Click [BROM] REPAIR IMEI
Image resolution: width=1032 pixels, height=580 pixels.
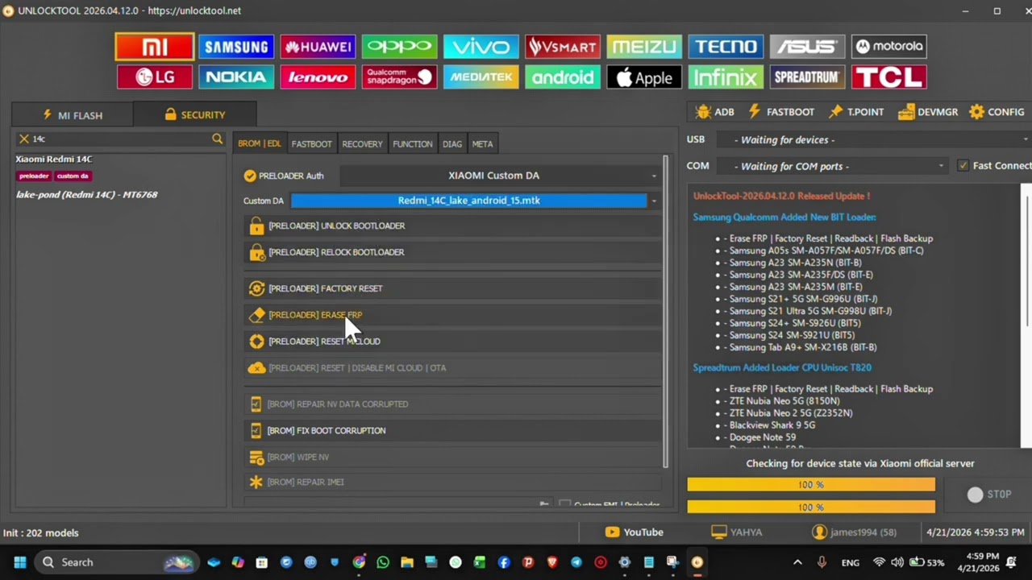[452, 483]
